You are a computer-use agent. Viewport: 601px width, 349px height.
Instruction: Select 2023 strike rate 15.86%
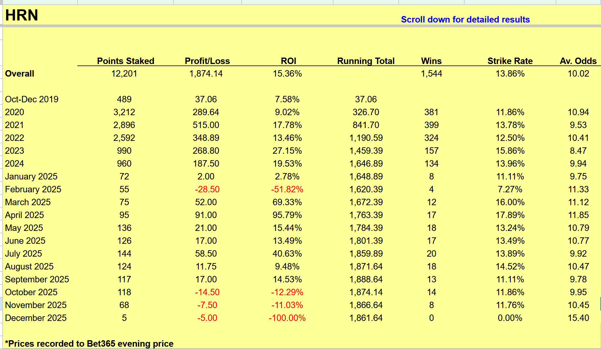(510, 151)
